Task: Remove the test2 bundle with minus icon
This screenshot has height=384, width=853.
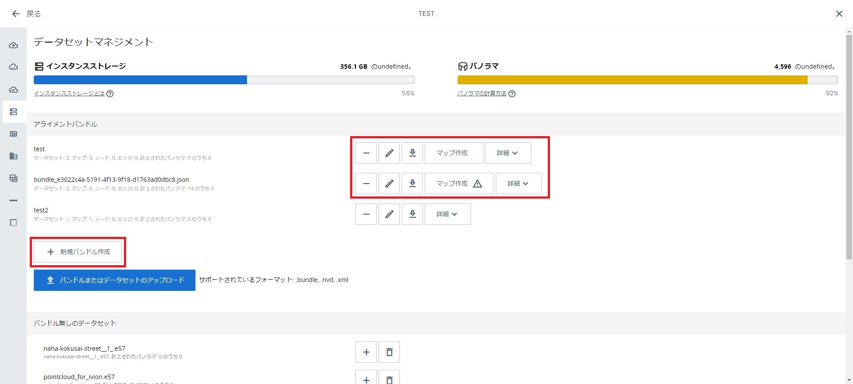Action: click(366, 214)
